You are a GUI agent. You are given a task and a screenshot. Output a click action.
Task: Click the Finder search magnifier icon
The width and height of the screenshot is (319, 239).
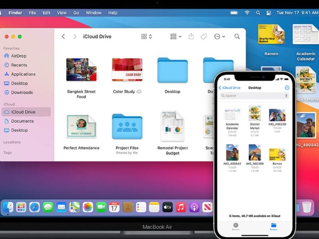pos(237,37)
